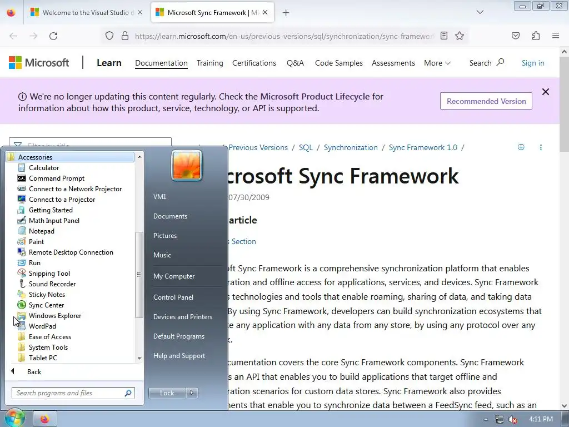Open Firefox application hamburger menu
The width and height of the screenshot is (569, 427).
click(x=556, y=36)
